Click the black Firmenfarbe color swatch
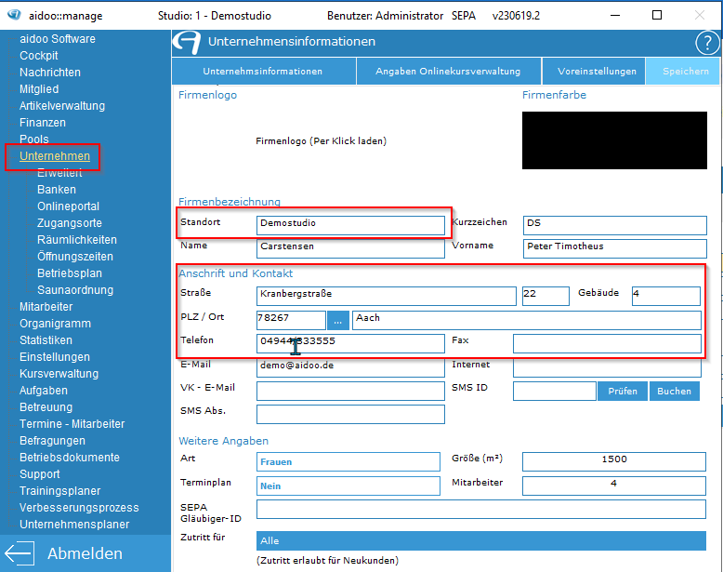Screen dimensions: 723x572 [614, 140]
